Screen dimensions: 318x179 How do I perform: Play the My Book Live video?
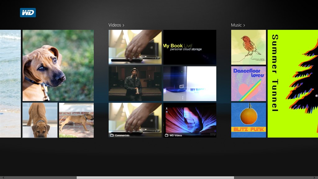(190, 47)
